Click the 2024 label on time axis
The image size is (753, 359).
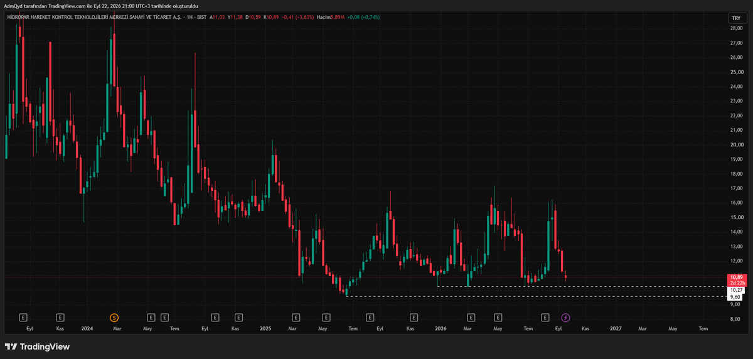click(87, 328)
